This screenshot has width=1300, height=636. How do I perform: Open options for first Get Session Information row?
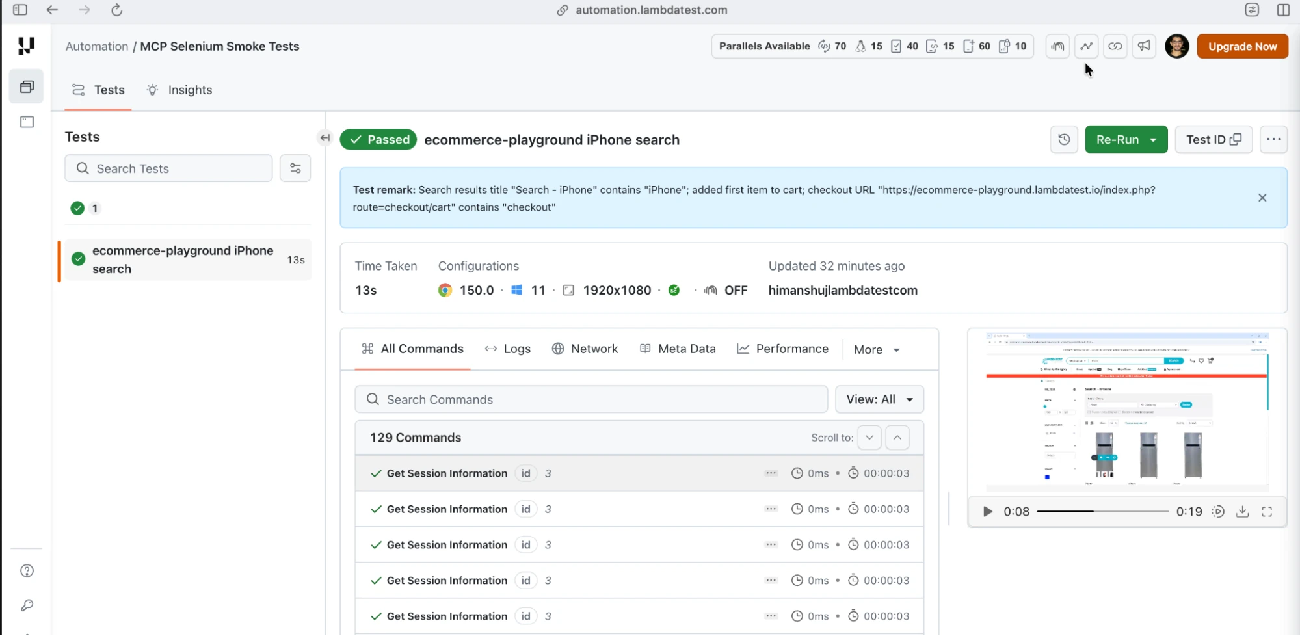(x=771, y=473)
